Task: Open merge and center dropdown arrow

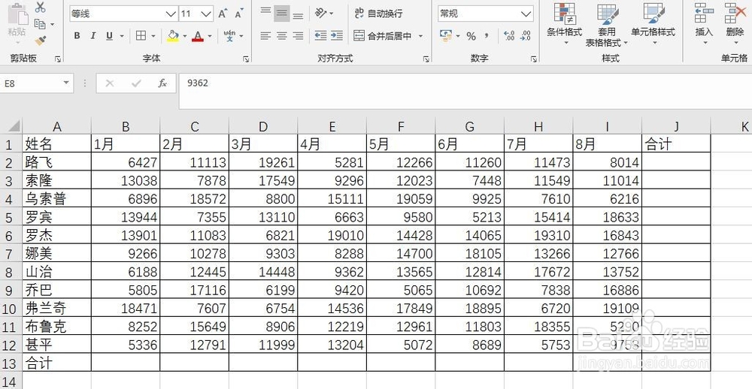Action: (x=420, y=36)
